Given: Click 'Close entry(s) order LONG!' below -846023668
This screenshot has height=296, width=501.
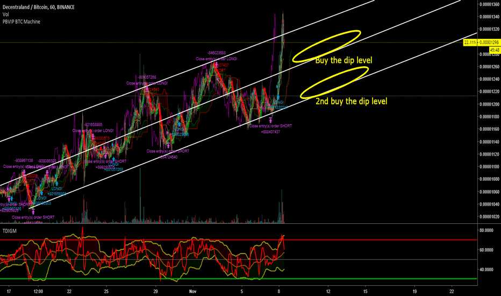Looking at the screenshot, I should (x=216, y=59).
